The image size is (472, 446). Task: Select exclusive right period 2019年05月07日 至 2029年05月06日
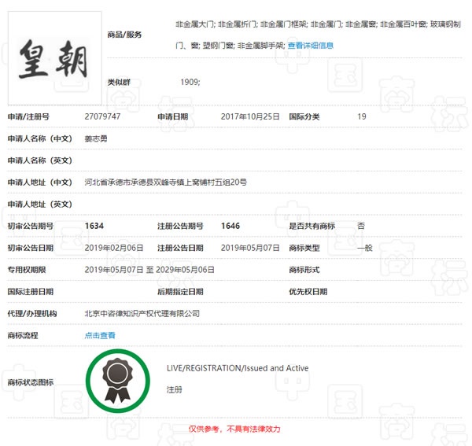[149, 269]
